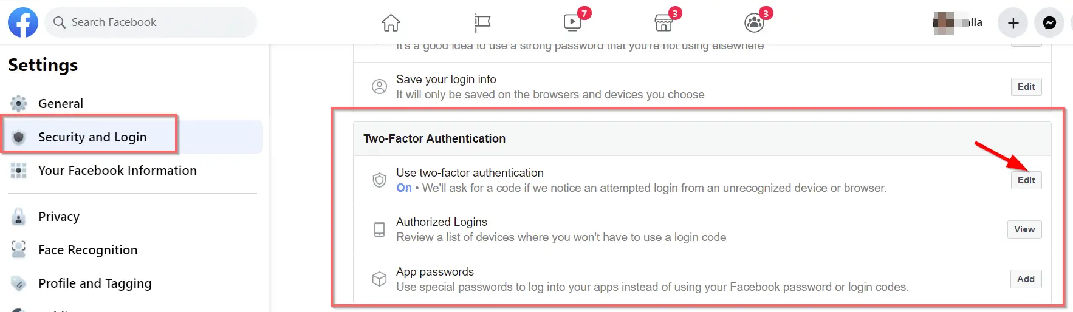Click the Facebook logo icon
Viewport: 1073px width, 312px height.
(x=23, y=22)
